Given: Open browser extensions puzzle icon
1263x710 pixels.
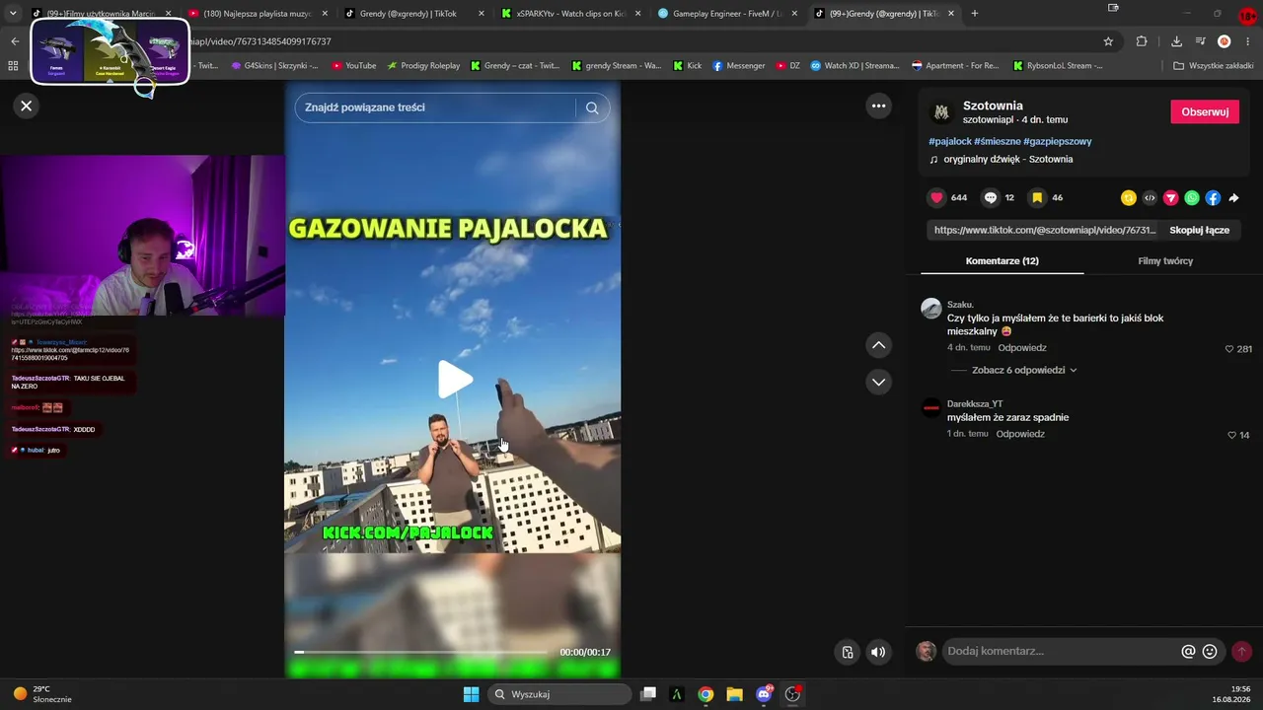Looking at the screenshot, I should [1142, 41].
